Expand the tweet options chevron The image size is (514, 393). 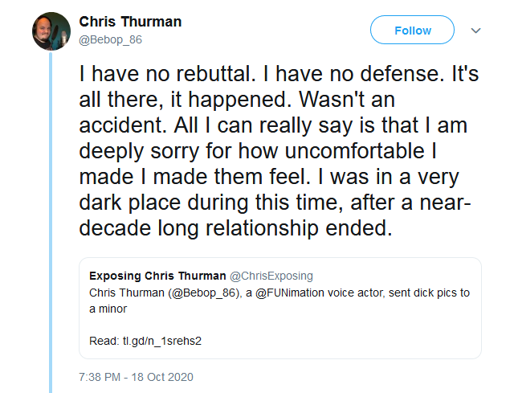[x=475, y=31]
